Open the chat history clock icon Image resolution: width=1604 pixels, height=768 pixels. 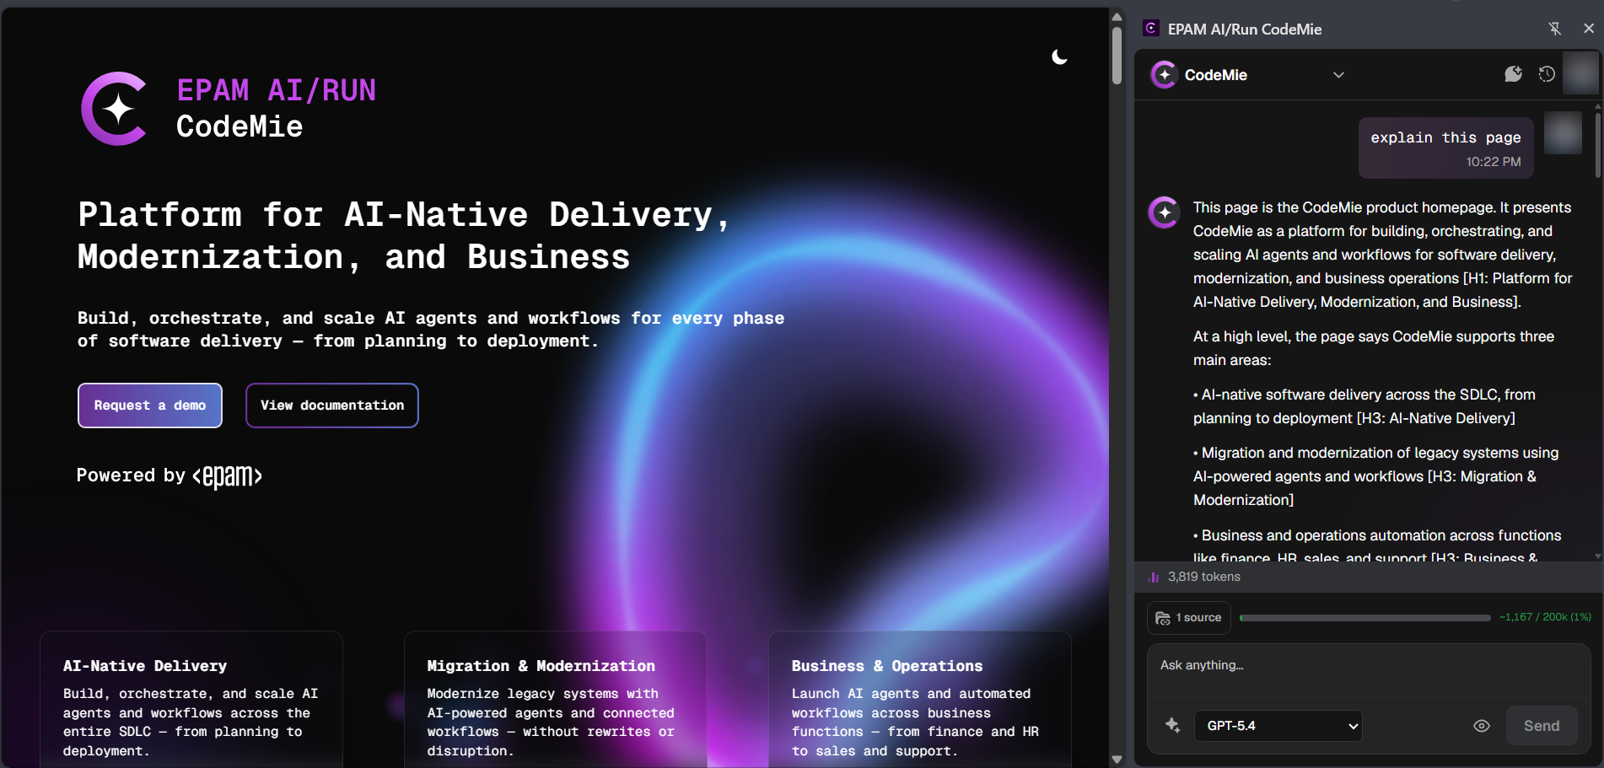click(1547, 74)
